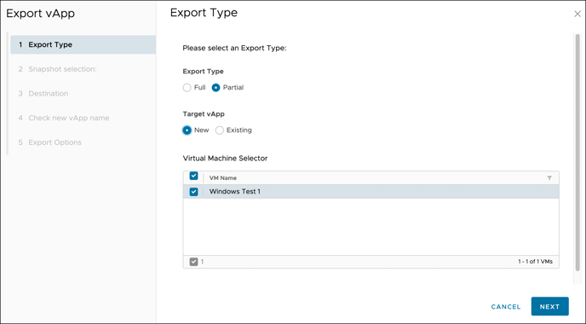The image size is (586, 324).
Task: Go to the Destination step
Action: pyautogui.click(x=83, y=94)
